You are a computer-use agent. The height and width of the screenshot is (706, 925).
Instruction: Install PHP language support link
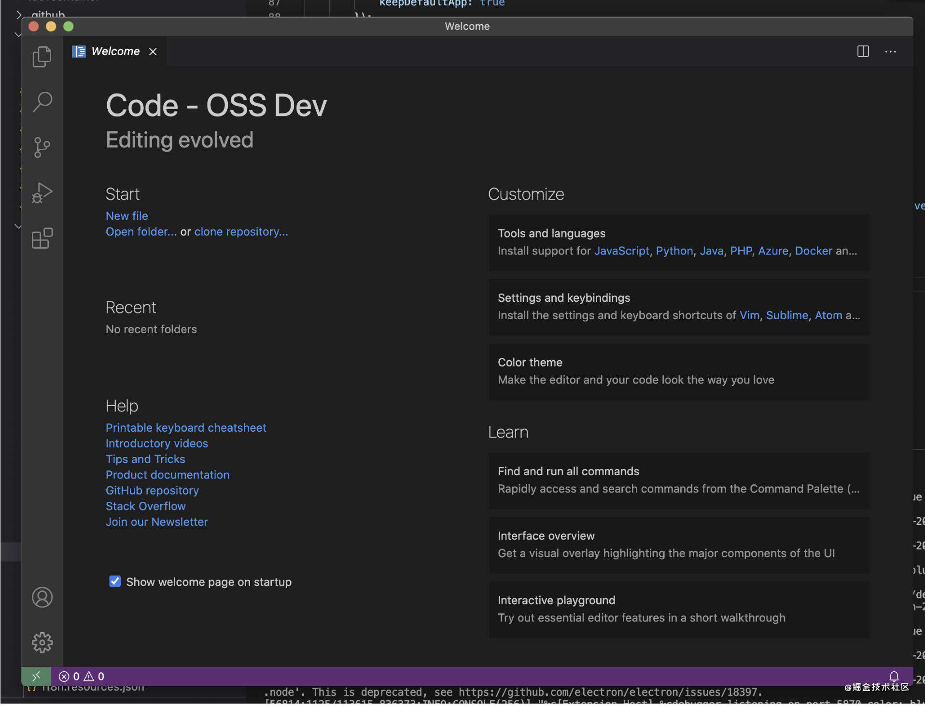pyautogui.click(x=741, y=251)
